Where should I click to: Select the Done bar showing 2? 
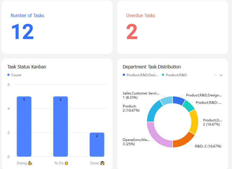97,145
